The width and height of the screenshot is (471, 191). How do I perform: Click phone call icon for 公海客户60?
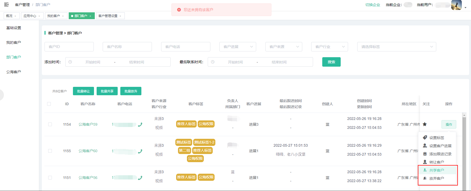coord(140,151)
